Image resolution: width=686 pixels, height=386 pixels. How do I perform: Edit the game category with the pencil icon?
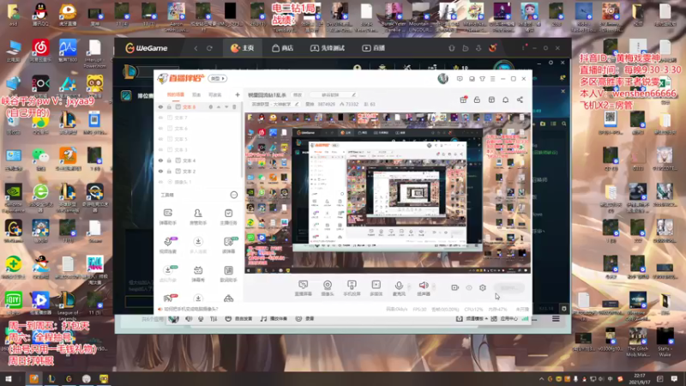pyautogui.click(x=297, y=104)
